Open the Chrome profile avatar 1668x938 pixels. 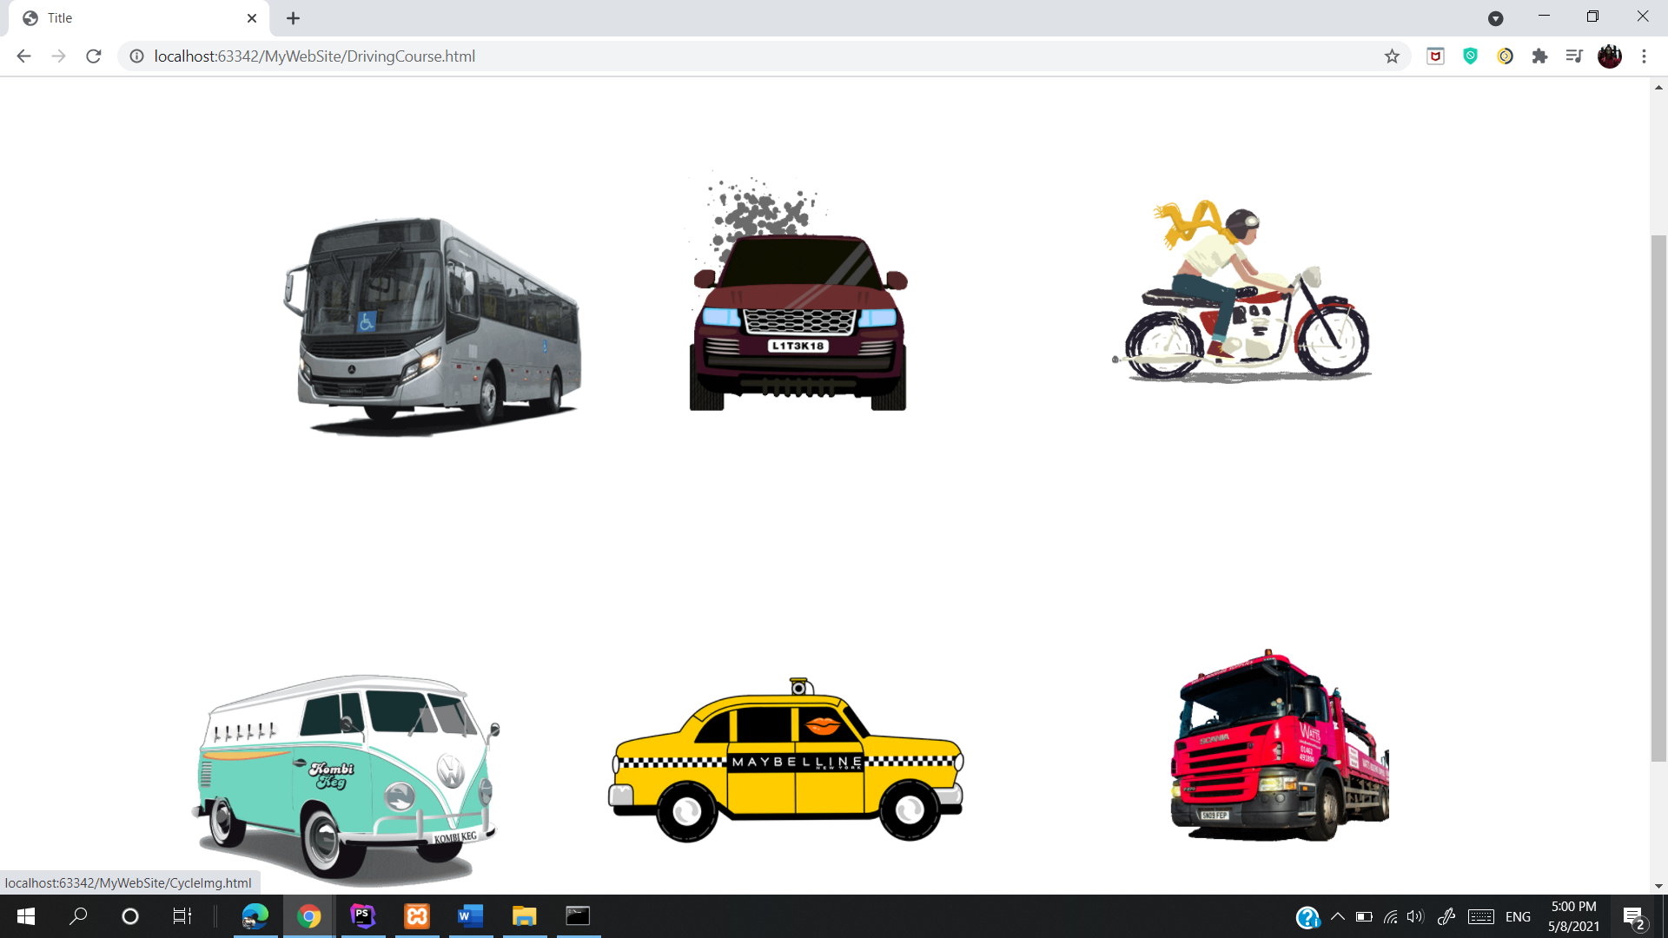point(1610,56)
